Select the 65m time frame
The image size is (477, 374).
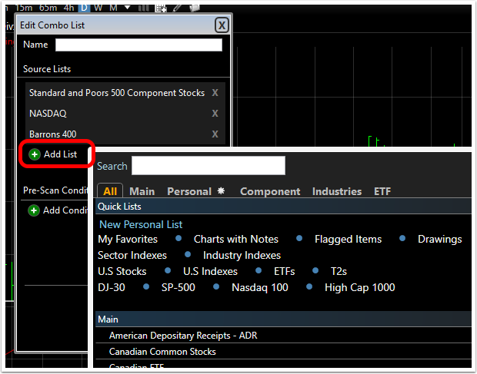(x=48, y=8)
